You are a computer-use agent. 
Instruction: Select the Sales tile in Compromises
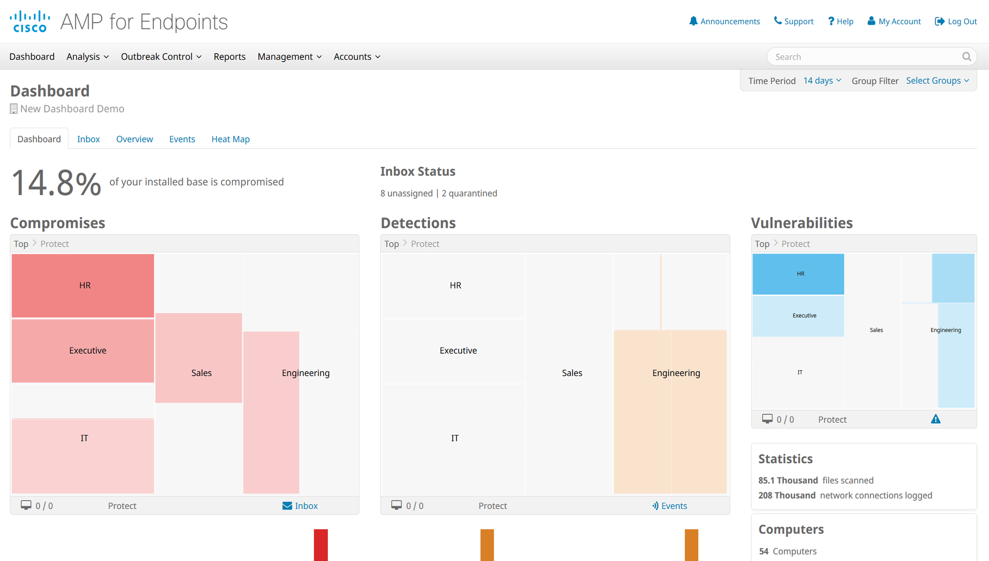pos(198,358)
